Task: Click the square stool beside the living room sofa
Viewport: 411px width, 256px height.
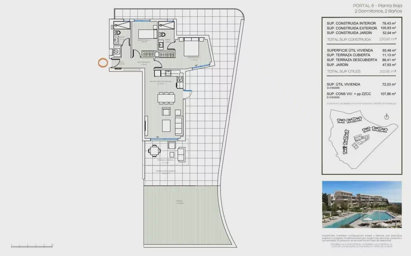Action: (178, 112)
